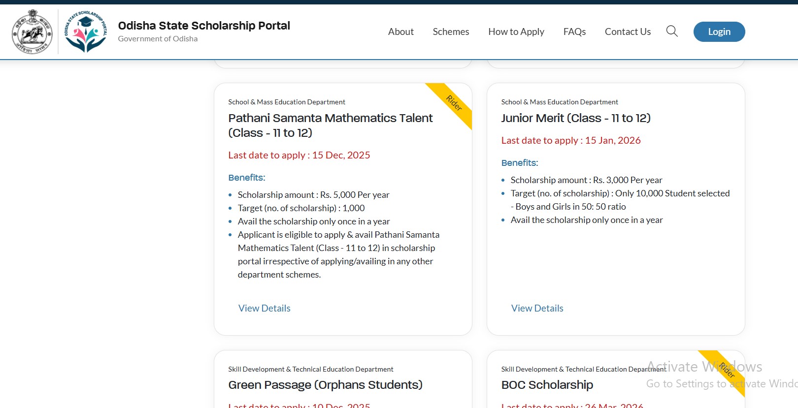Click the Login button
The width and height of the screenshot is (798, 408).
[x=719, y=31]
